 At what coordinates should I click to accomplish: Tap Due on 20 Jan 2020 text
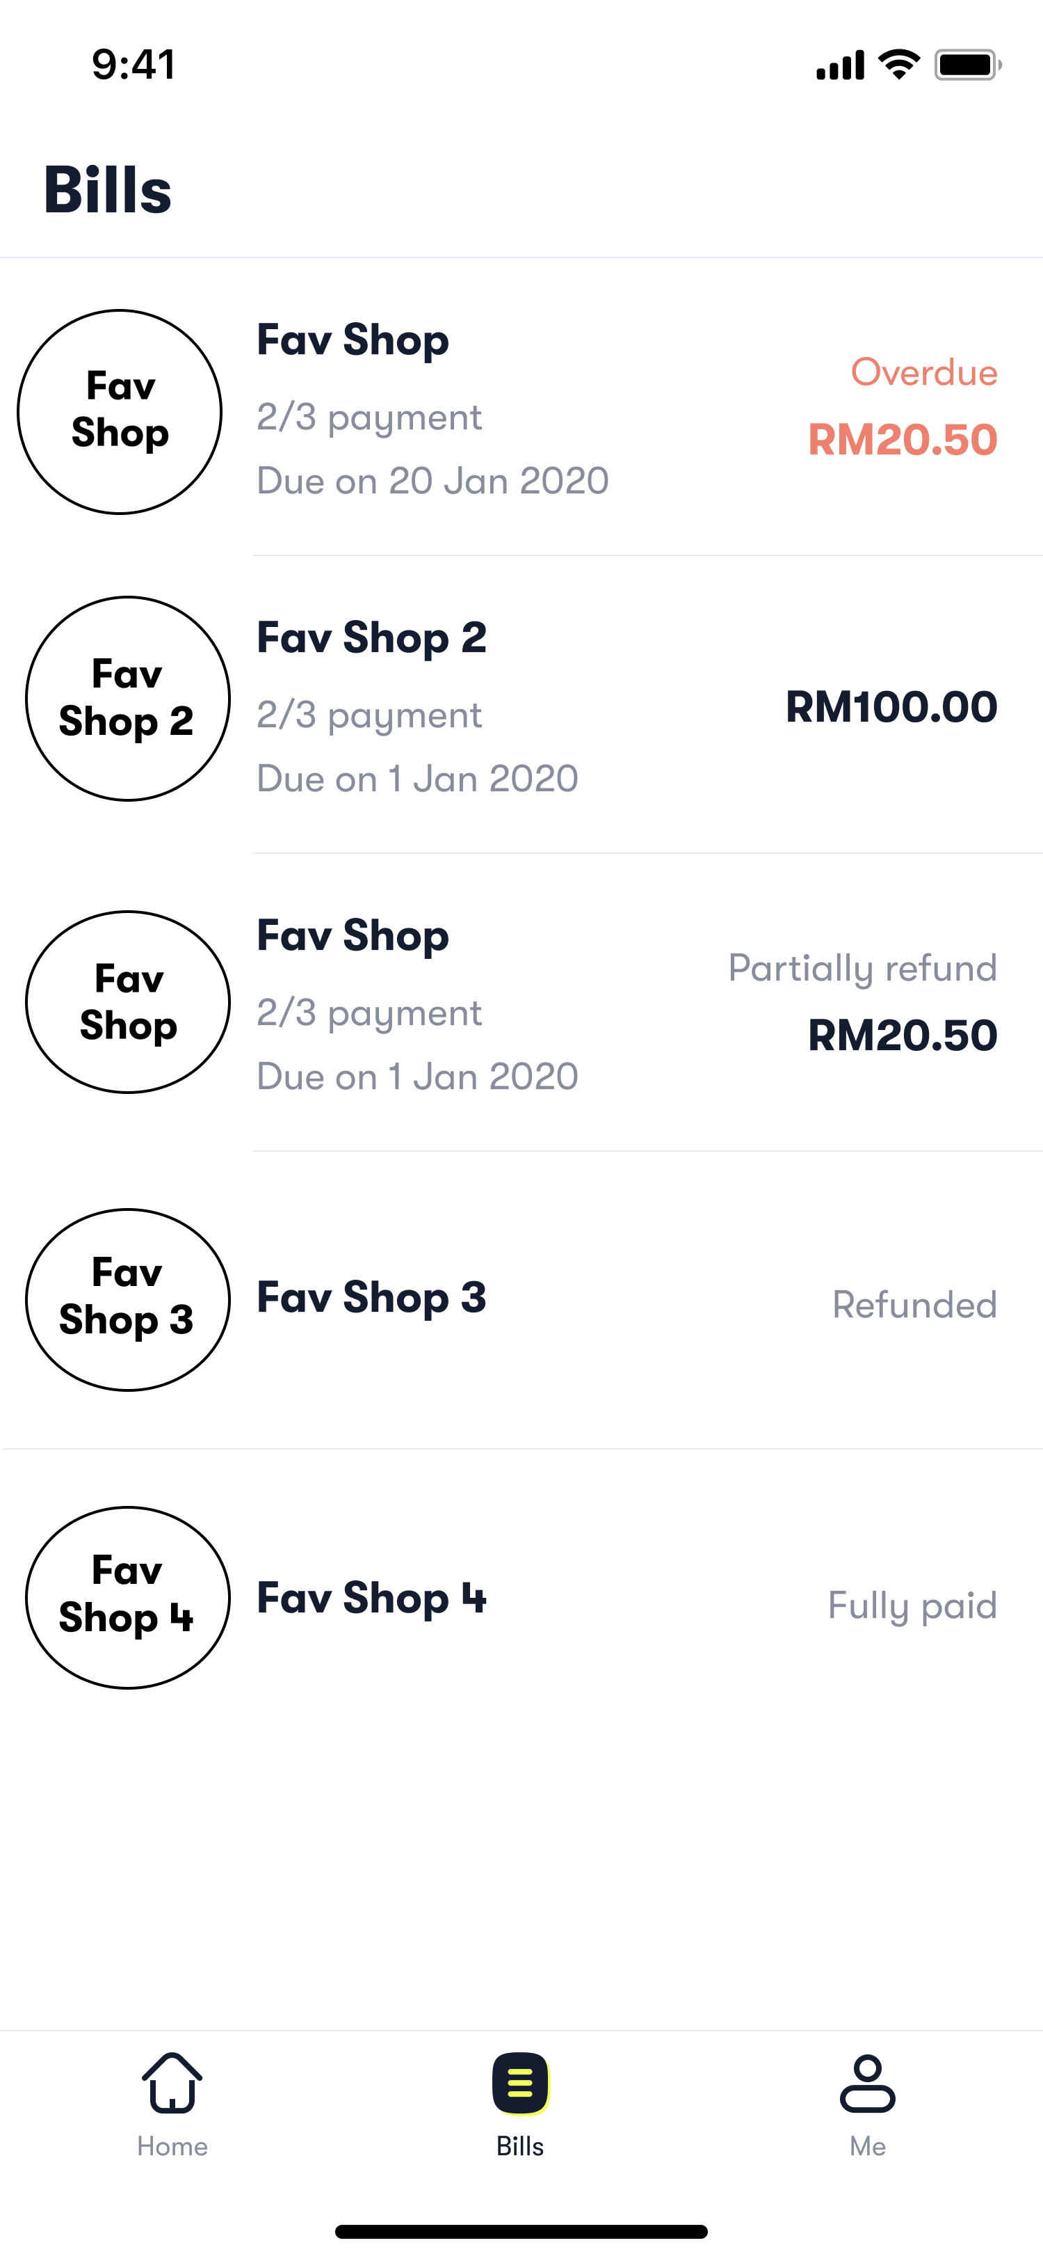point(432,481)
